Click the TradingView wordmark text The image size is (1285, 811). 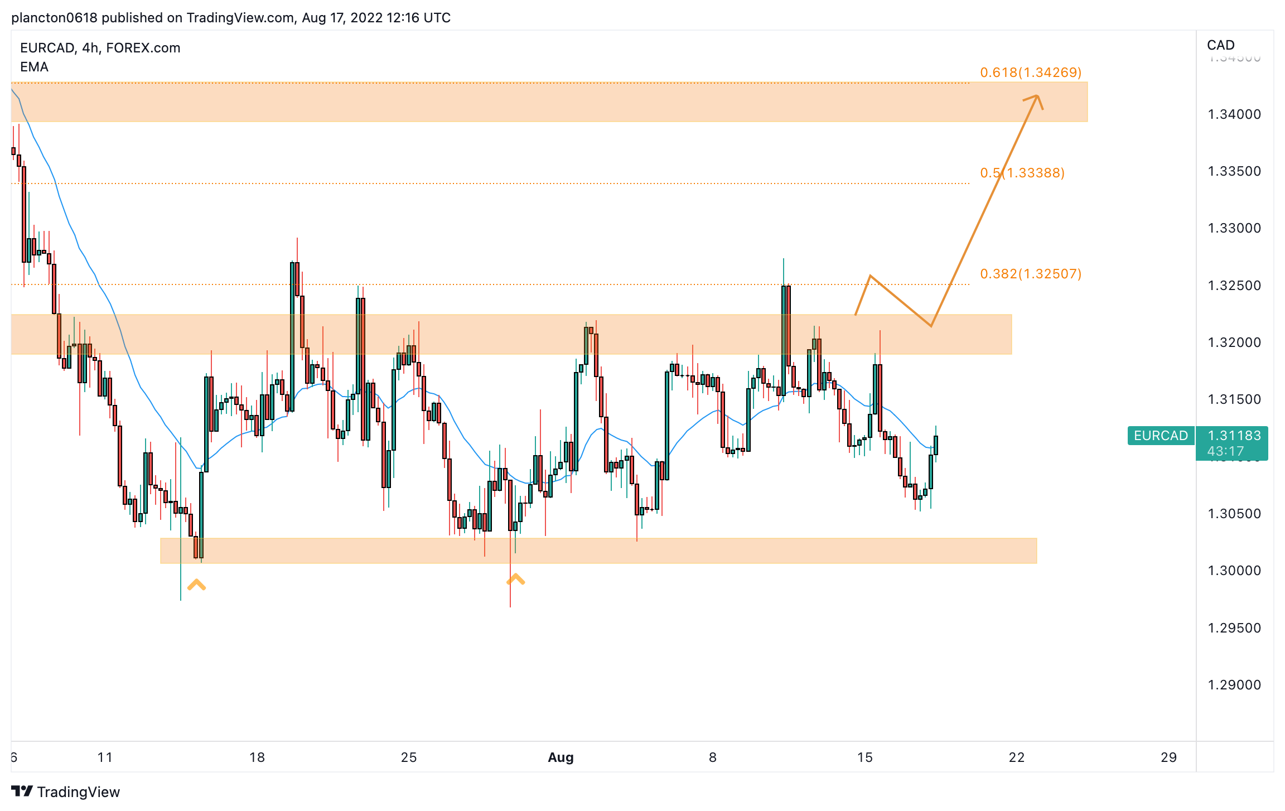point(79,792)
